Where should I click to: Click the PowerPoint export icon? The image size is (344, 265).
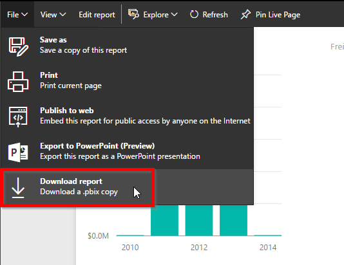point(18,152)
